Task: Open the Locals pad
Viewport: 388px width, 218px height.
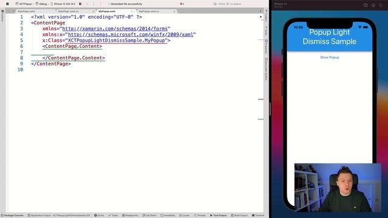Action: pos(184,216)
